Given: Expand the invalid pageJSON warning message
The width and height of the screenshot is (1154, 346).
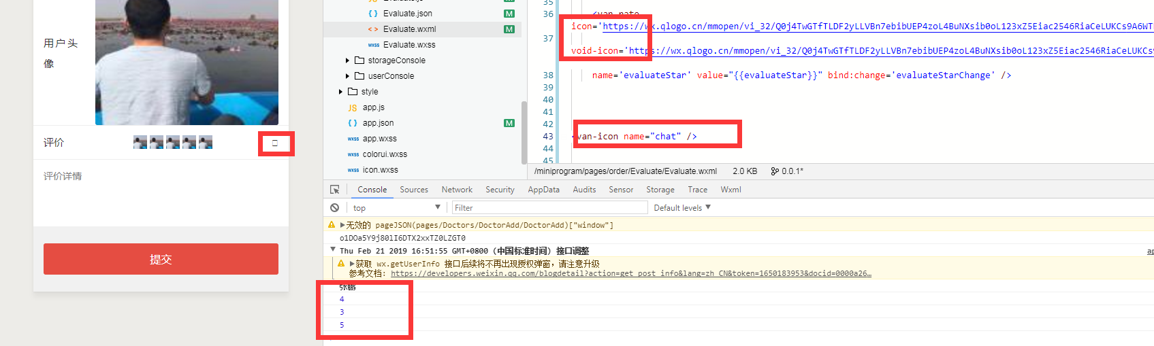Looking at the screenshot, I should (x=342, y=225).
